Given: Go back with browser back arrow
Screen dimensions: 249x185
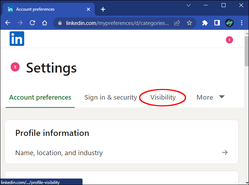Looking at the screenshot, I should pos(7,23).
